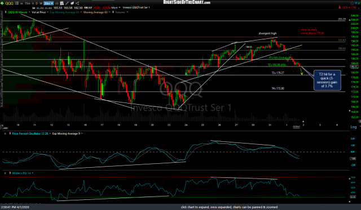The height and width of the screenshot is (210, 361).
Task: Click the bar chart type icon
Action: [x=56, y=3]
